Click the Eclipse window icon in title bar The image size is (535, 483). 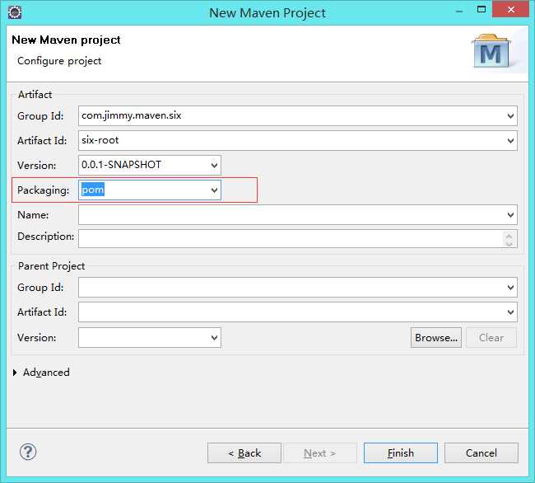click(x=15, y=12)
